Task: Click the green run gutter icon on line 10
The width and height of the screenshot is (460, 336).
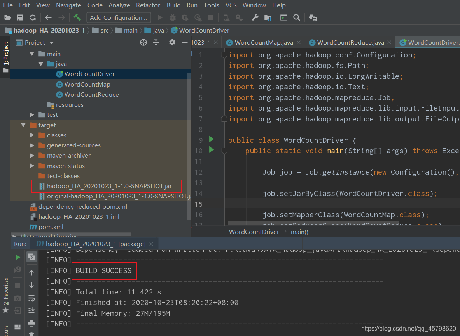Action: pos(211,150)
